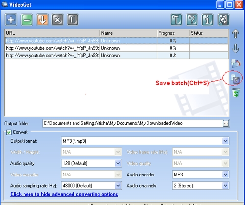The image size is (245, 205).
Task: Uncheck the Convert checkbox
Action: tap(9, 132)
